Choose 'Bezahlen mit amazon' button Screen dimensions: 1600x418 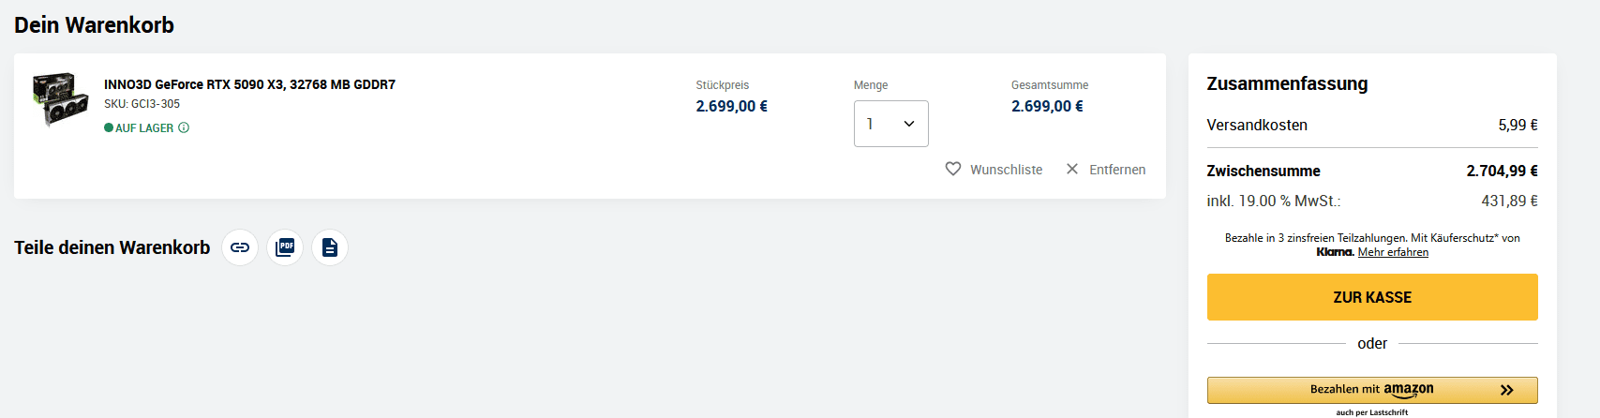tap(1372, 390)
